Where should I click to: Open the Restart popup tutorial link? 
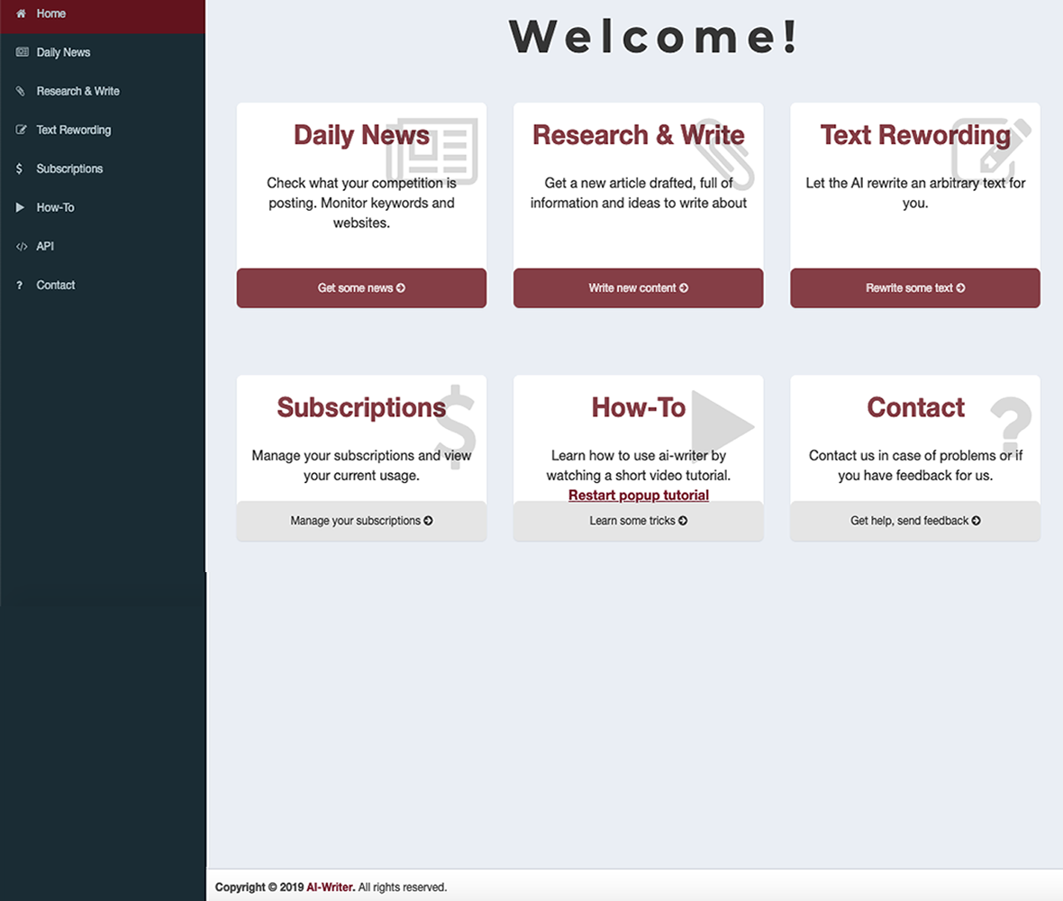[639, 495]
